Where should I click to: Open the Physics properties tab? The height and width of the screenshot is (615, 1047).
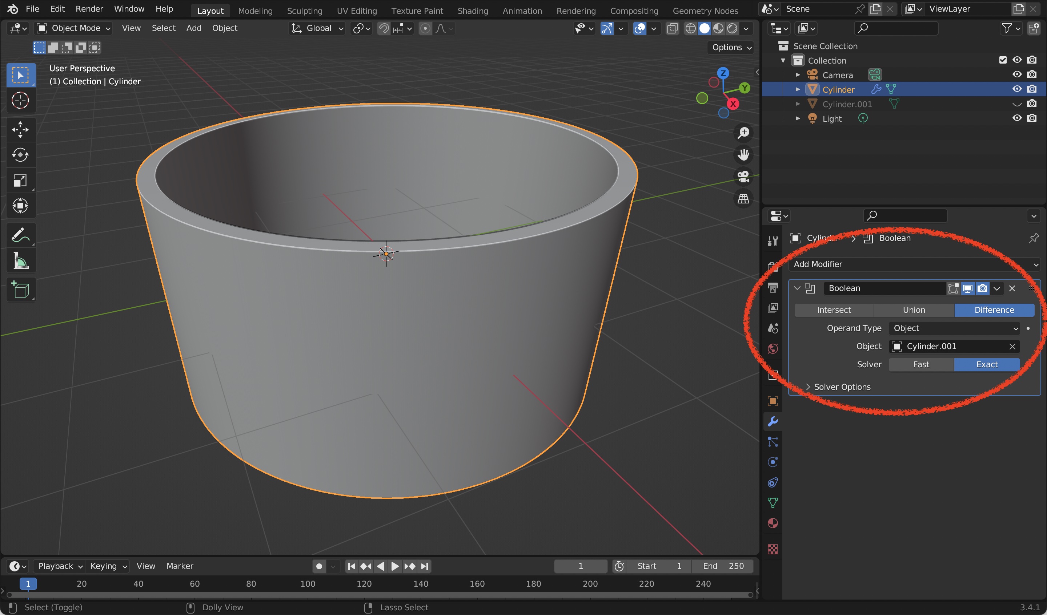pos(773,462)
